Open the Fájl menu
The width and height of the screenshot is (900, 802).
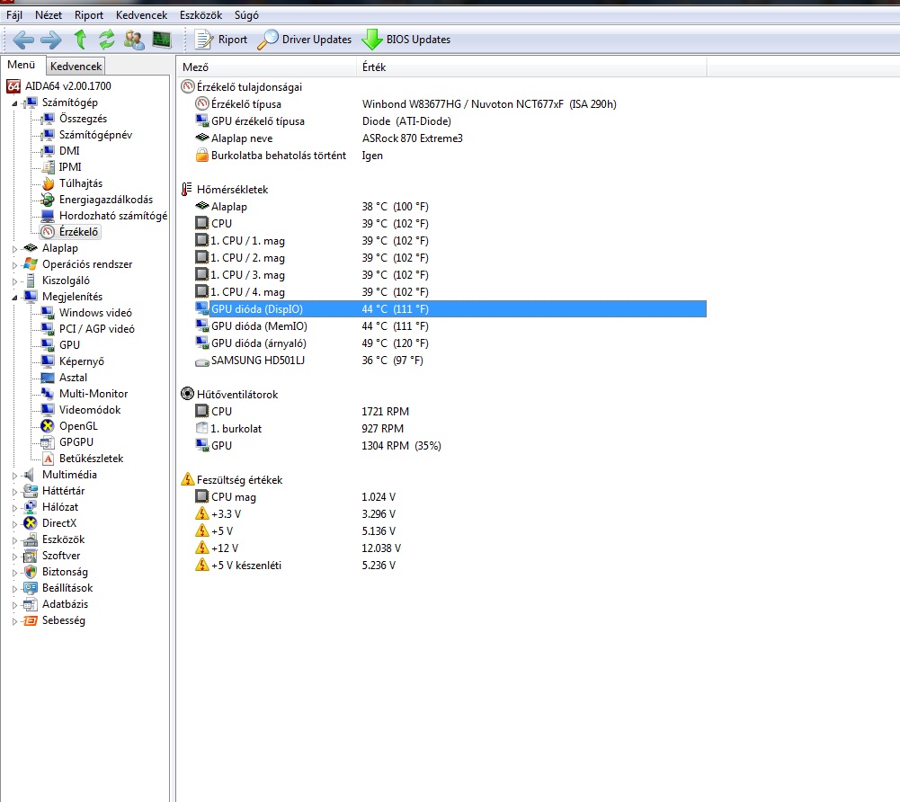coord(14,15)
